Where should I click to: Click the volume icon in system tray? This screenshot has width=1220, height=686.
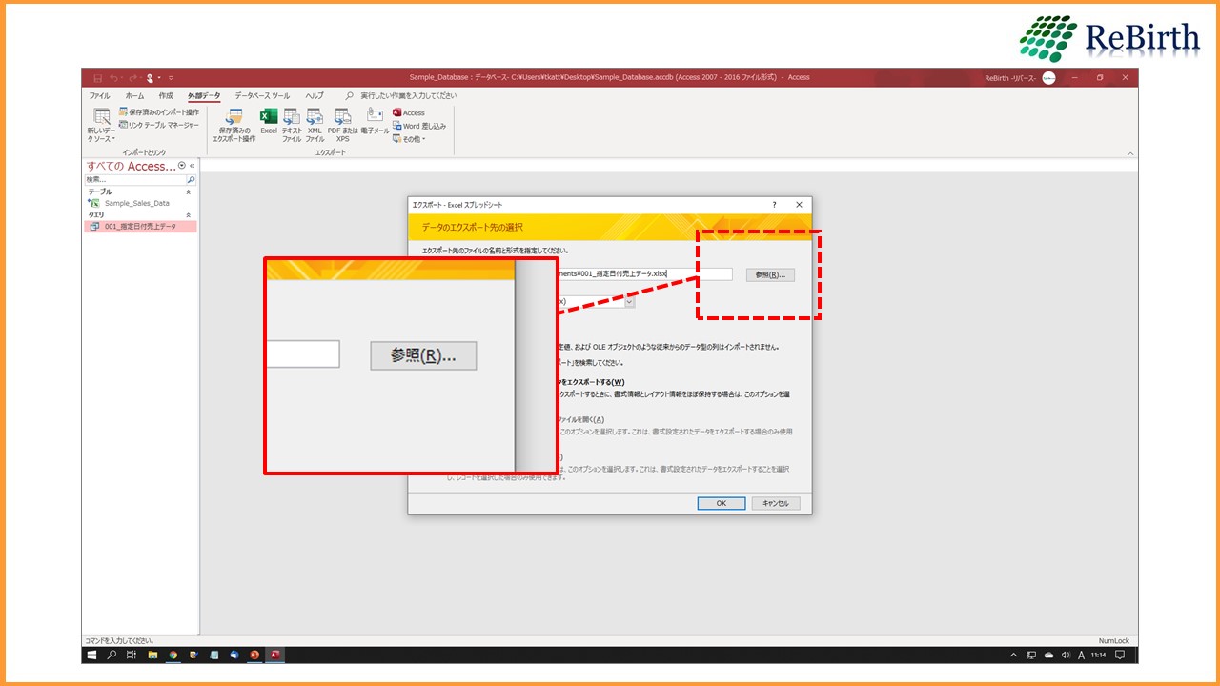click(x=1066, y=656)
